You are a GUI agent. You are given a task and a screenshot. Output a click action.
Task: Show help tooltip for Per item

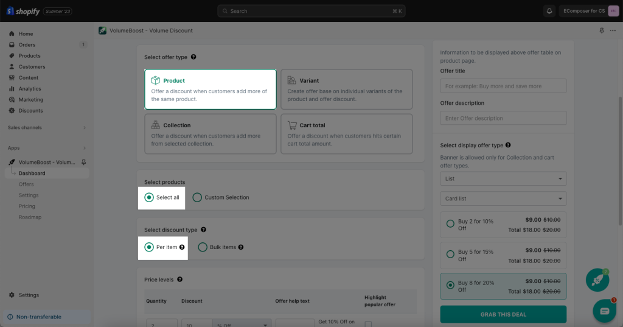click(x=182, y=247)
